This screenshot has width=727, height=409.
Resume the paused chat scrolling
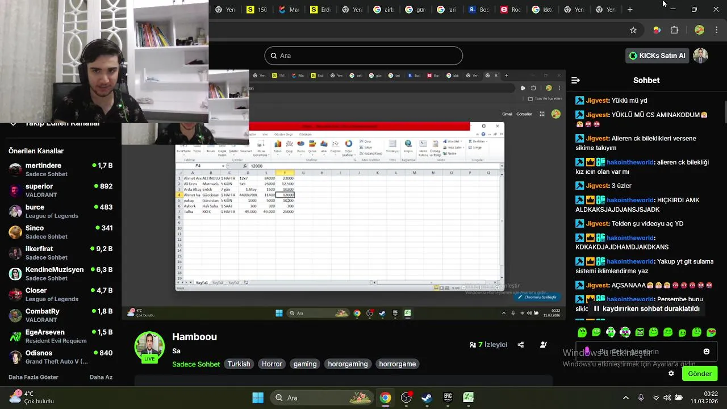coord(646,309)
